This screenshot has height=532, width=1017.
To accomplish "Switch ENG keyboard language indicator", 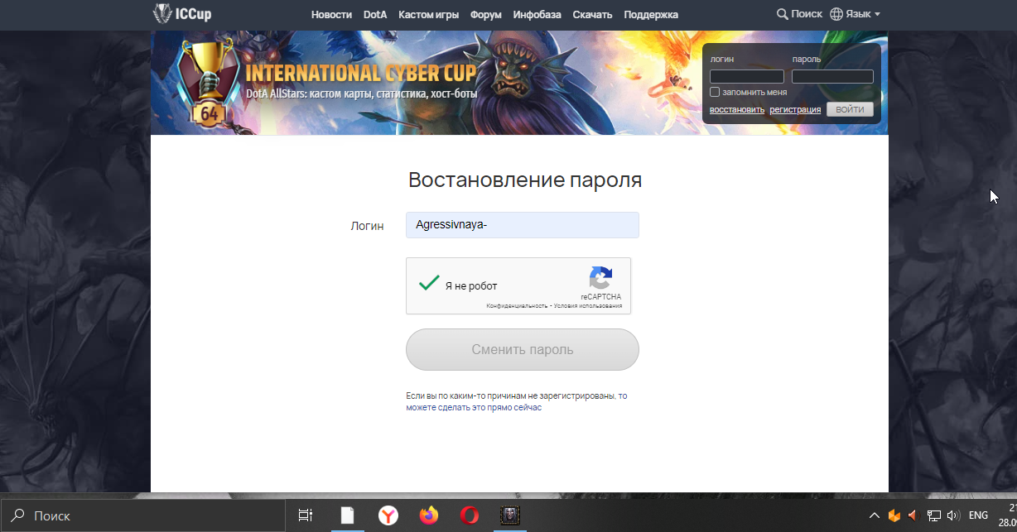I will click(x=978, y=515).
